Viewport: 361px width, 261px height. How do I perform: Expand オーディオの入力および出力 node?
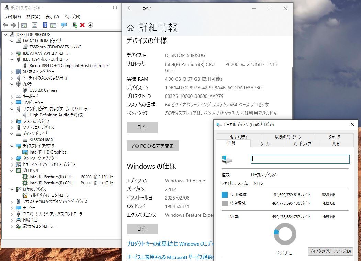point(12,78)
